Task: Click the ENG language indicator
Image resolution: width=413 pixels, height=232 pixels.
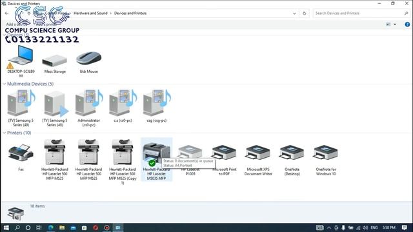Action: 374,227
